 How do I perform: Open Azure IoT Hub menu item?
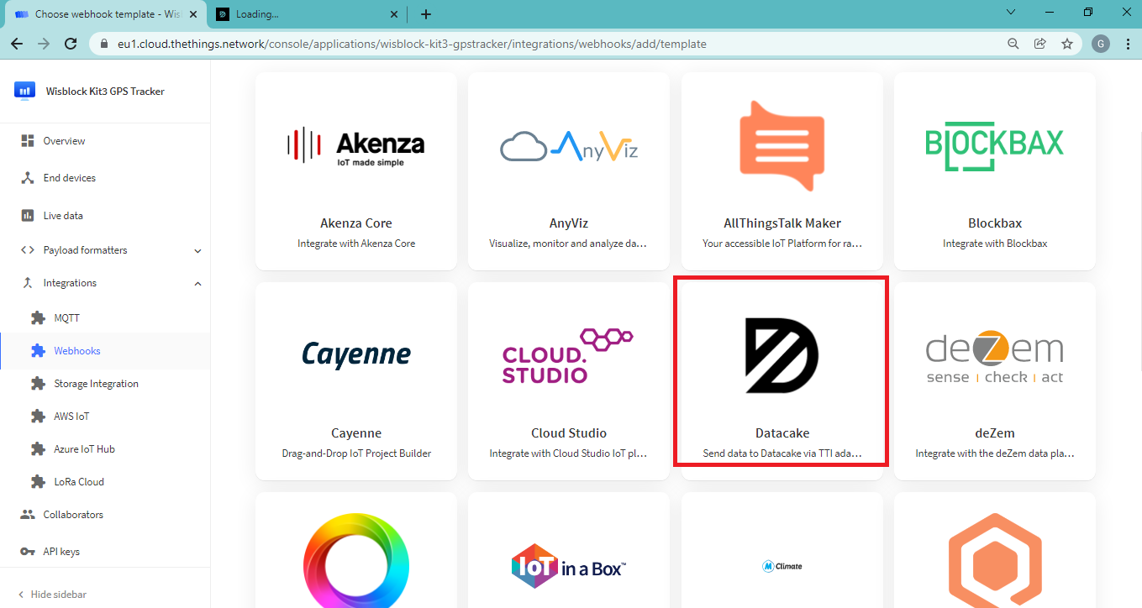tap(84, 449)
